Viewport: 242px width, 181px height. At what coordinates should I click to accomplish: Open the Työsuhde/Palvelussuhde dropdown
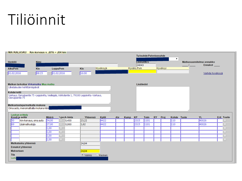click(157, 59)
